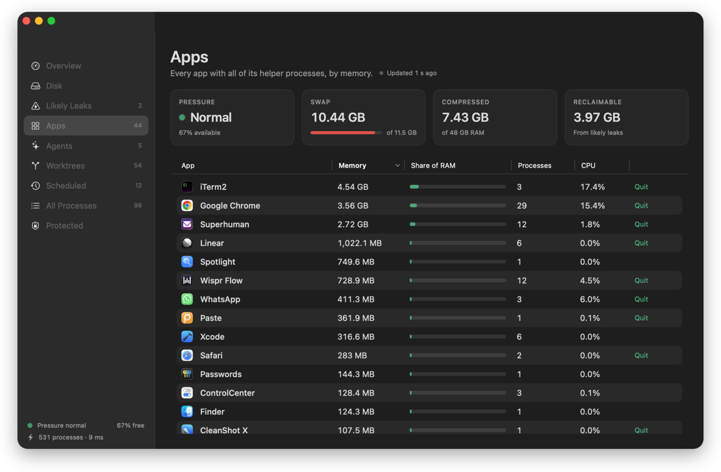Click the Agents sparkle icon in sidebar
Screen dimensions: 721x472
[36, 146]
